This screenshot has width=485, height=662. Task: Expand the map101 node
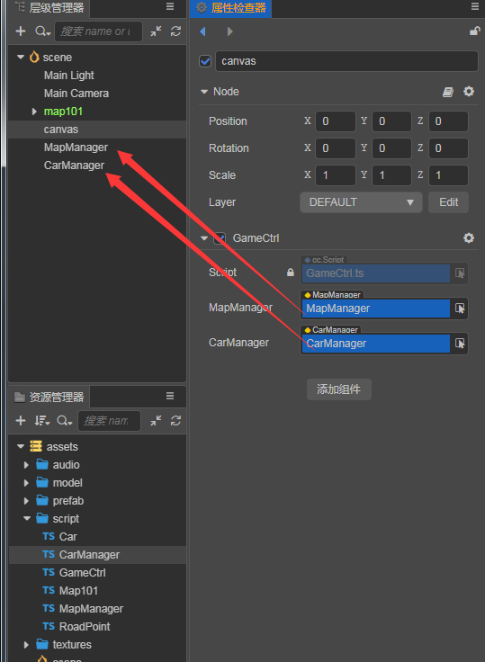(x=34, y=112)
